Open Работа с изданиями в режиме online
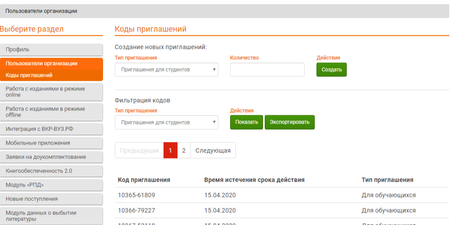The image size is (473, 225). tap(51, 92)
